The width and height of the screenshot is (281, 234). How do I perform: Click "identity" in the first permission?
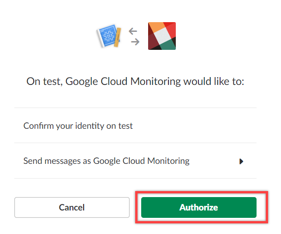click(90, 126)
